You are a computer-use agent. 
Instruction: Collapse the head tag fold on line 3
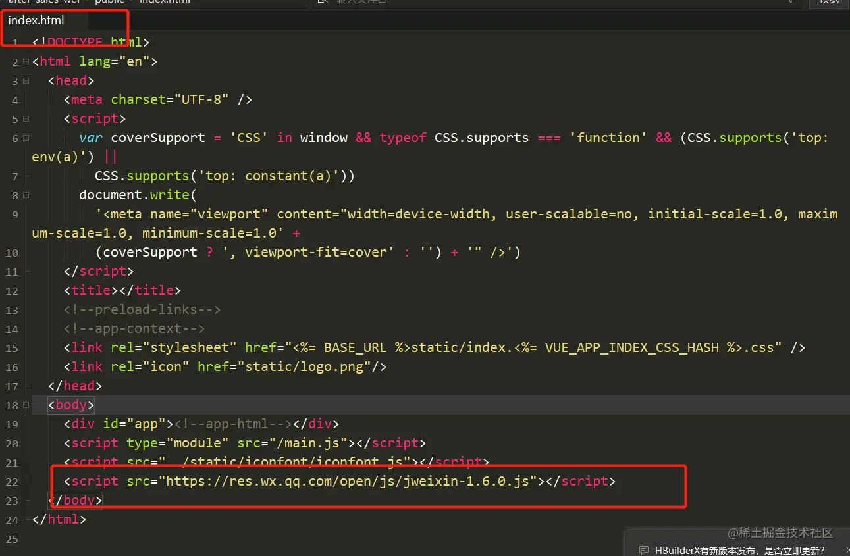point(26,81)
